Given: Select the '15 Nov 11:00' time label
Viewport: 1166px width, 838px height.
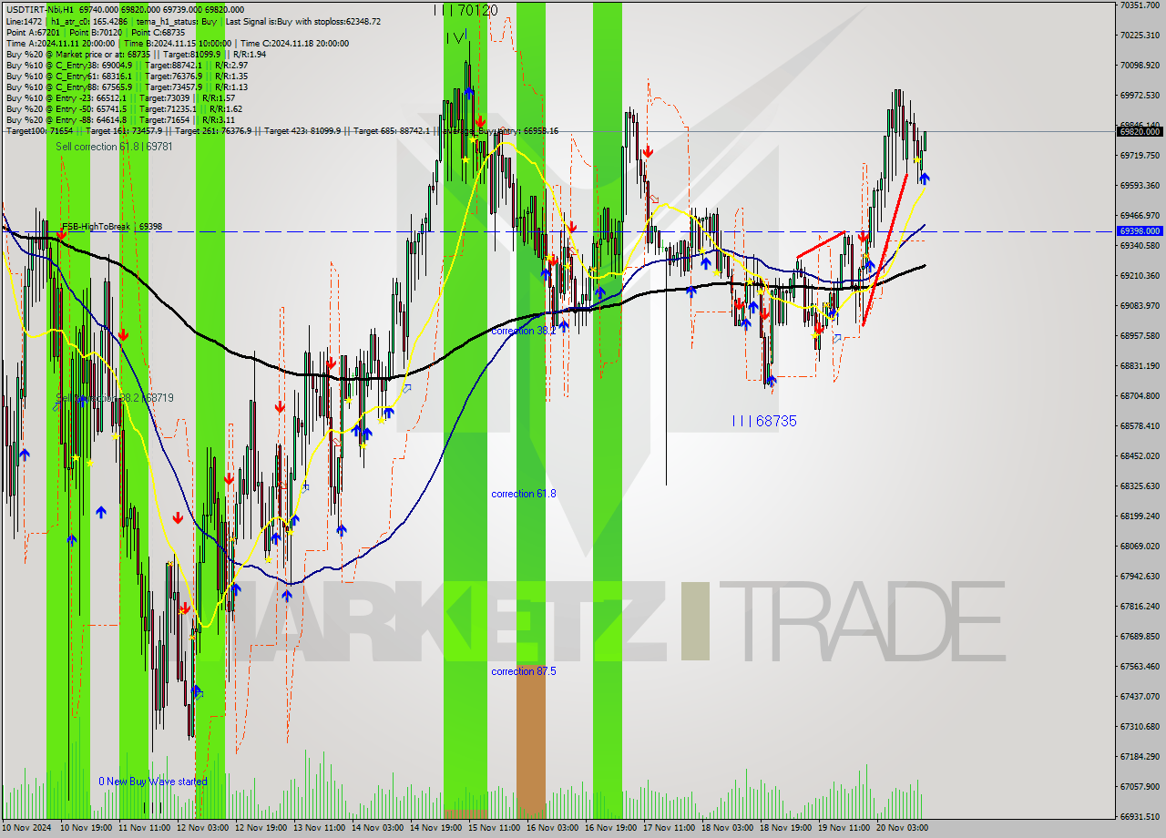Looking at the screenshot, I should click(494, 828).
